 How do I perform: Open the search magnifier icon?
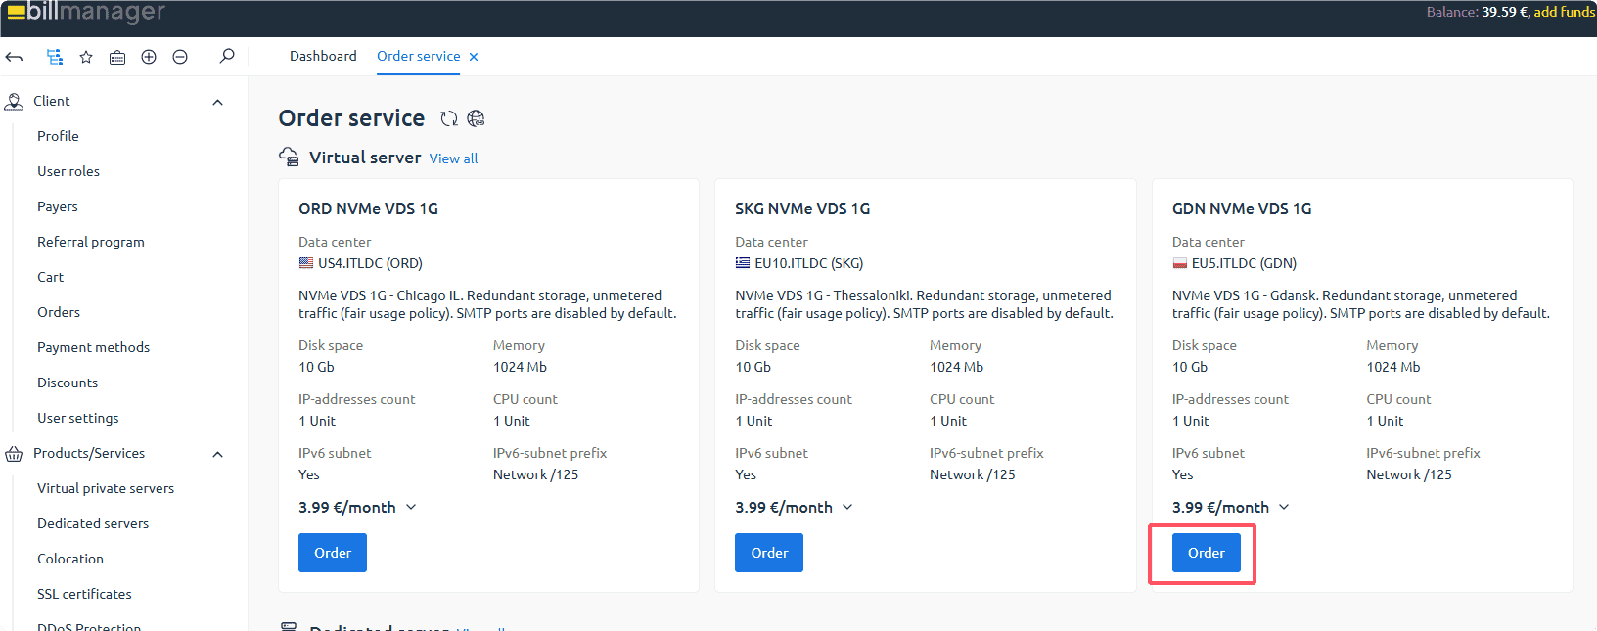pos(227,56)
